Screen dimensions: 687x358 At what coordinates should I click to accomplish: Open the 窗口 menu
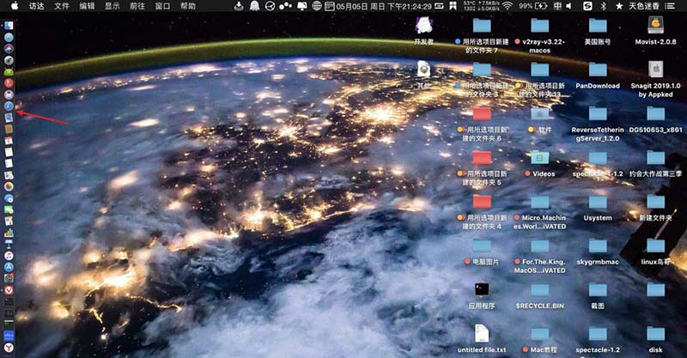click(x=165, y=6)
